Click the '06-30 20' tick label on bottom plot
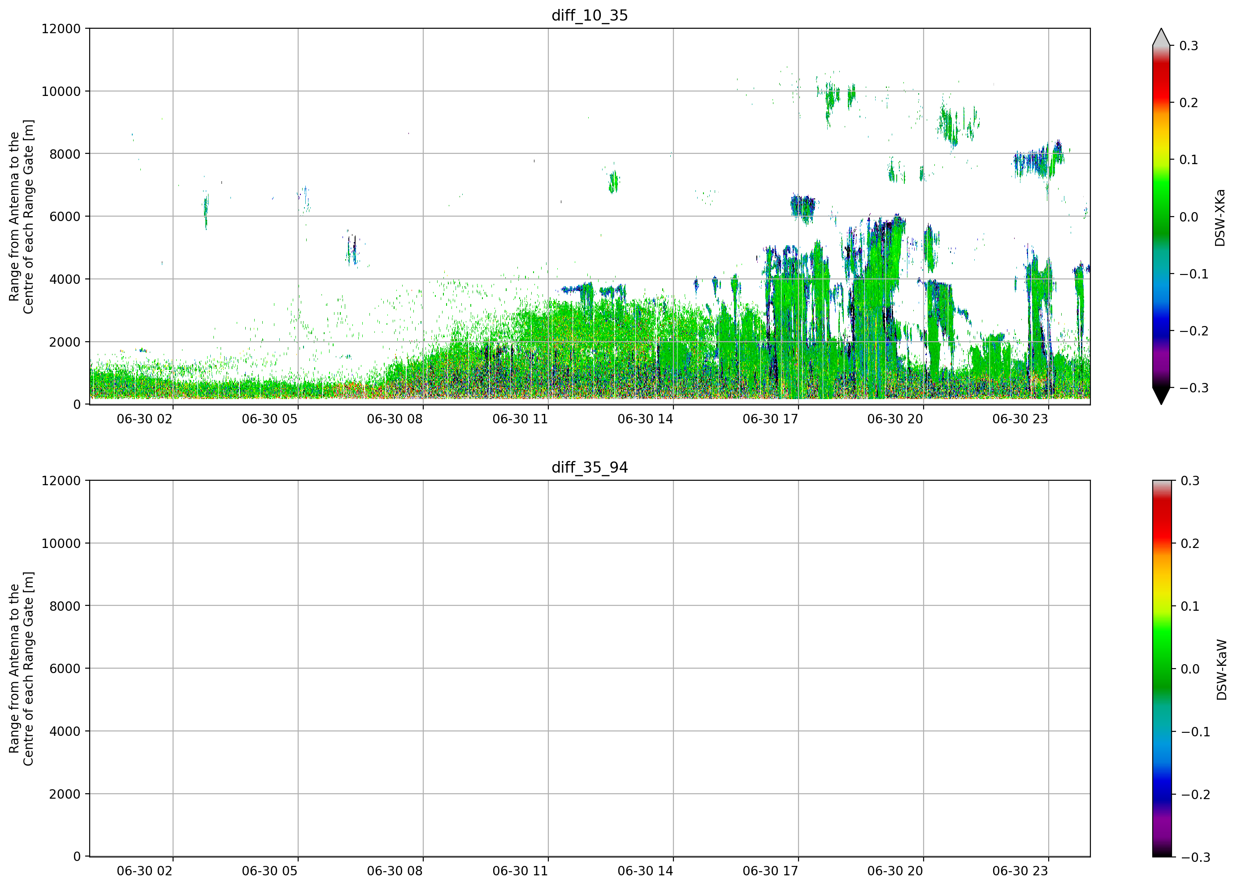 [x=895, y=871]
